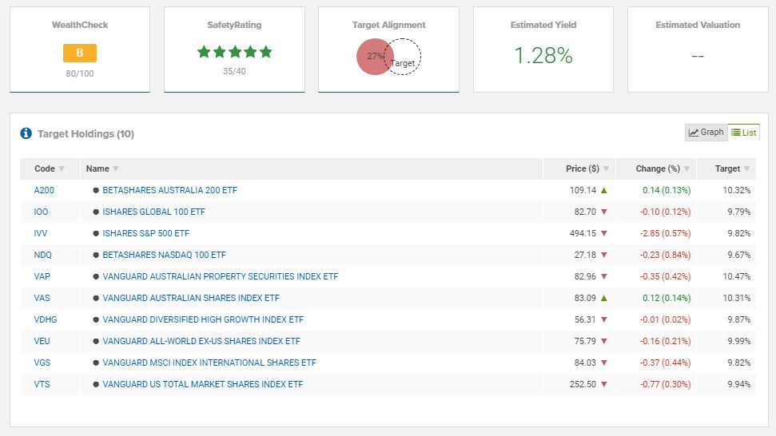Open code link IVV
The height and width of the screenshot is (436, 776).
pos(41,233)
